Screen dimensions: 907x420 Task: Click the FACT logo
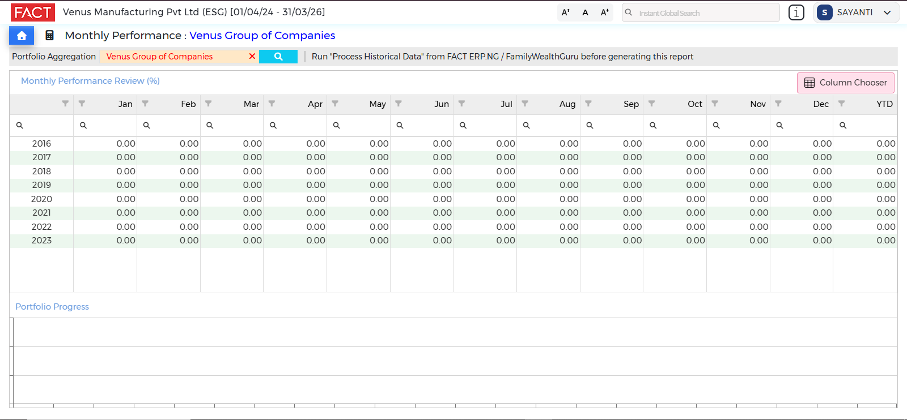tap(33, 12)
